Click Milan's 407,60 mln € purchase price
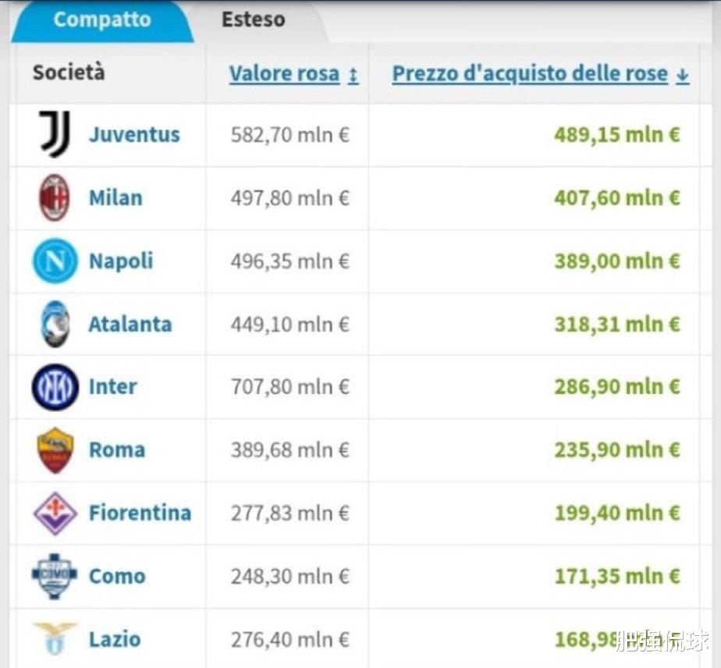 click(x=617, y=198)
